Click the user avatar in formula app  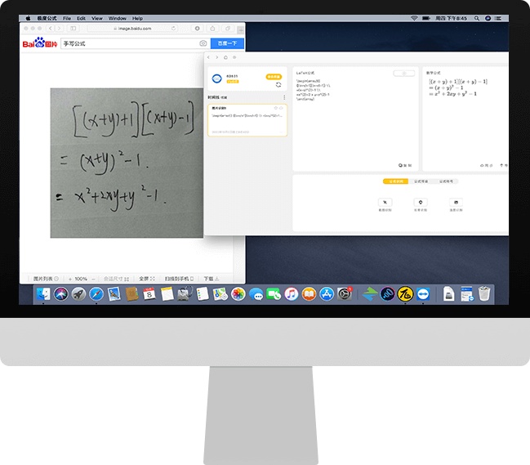(x=216, y=78)
